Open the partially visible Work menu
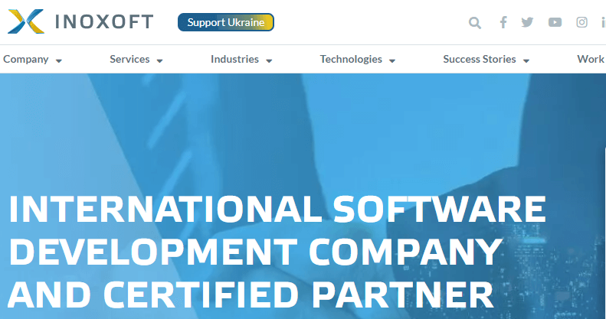The height and width of the screenshot is (319, 606). 591,59
